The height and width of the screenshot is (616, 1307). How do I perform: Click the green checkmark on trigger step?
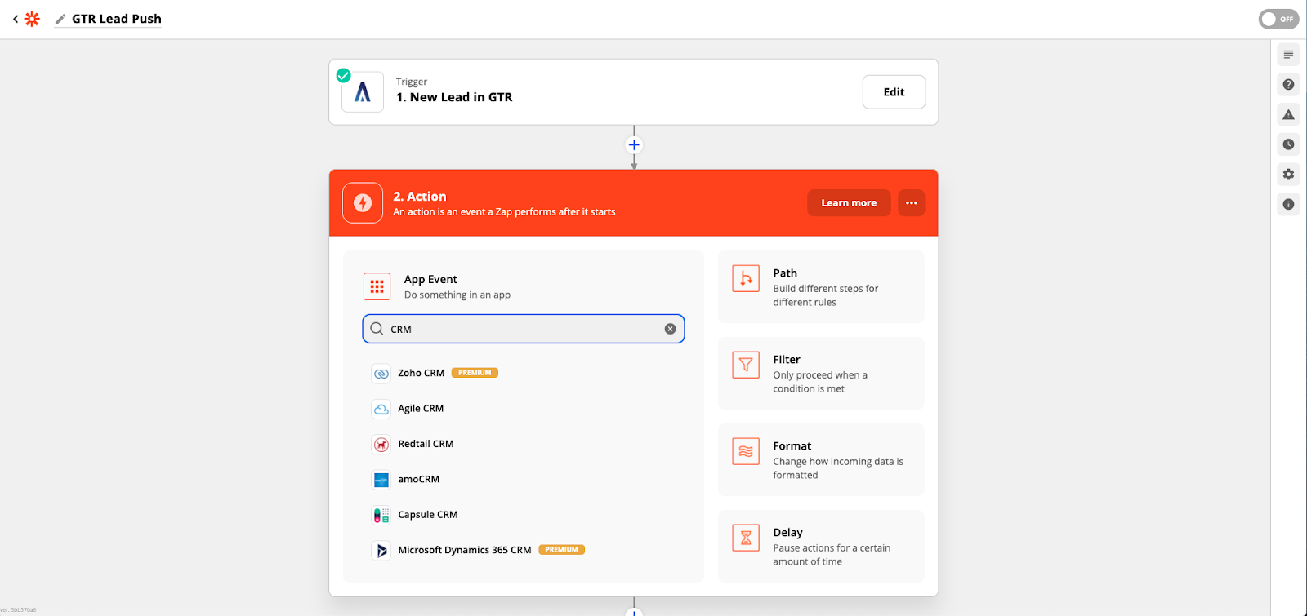344,75
